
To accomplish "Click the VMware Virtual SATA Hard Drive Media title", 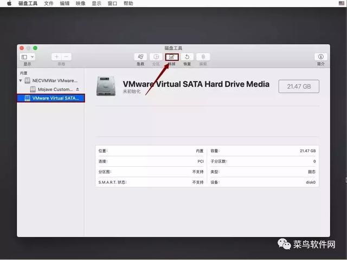I will pos(196,84).
